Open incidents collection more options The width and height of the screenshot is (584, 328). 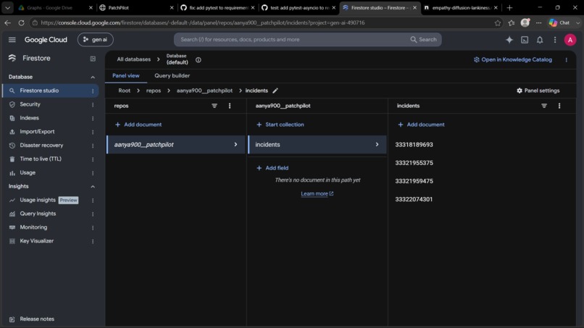click(559, 106)
